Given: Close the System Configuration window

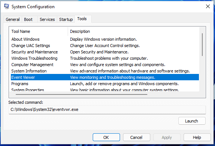Looking at the screenshot, I should [x=208, y=6].
